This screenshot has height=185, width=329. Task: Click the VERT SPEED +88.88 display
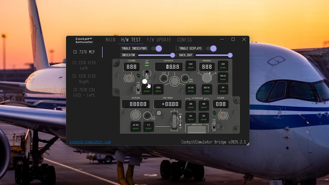tap(168, 104)
